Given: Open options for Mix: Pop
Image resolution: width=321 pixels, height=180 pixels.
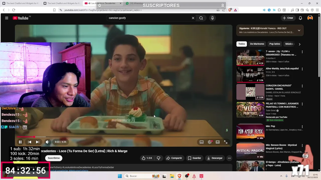Looking at the screenshot, I should tap(302, 127).
